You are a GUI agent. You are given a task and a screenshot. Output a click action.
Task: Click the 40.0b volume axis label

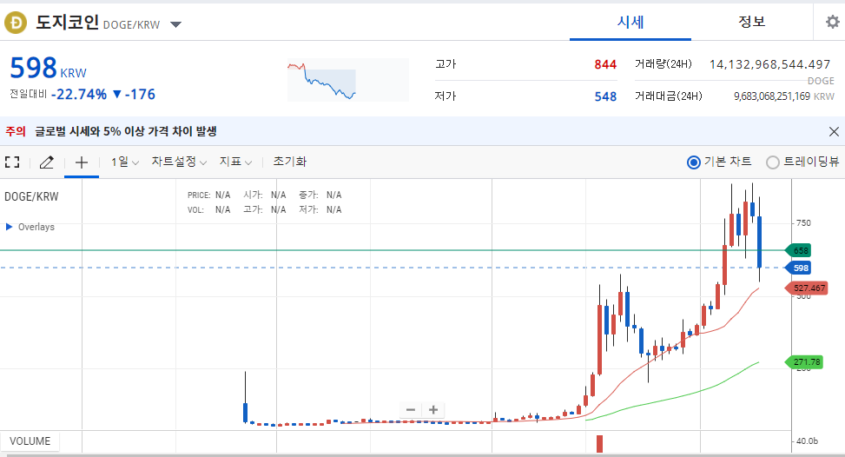[807, 441]
